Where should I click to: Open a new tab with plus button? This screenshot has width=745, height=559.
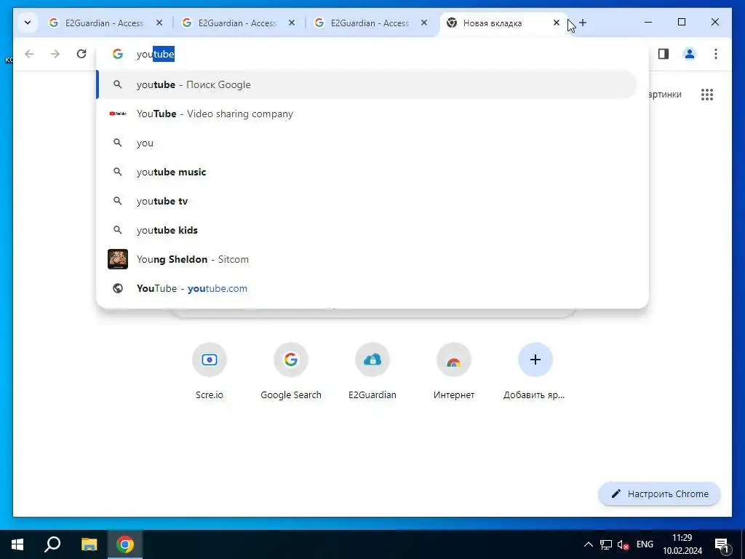(x=583, y=23)
